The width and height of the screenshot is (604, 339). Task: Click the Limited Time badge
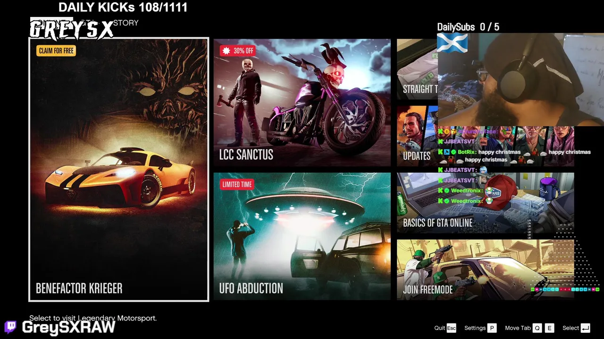tap(237, 184)
